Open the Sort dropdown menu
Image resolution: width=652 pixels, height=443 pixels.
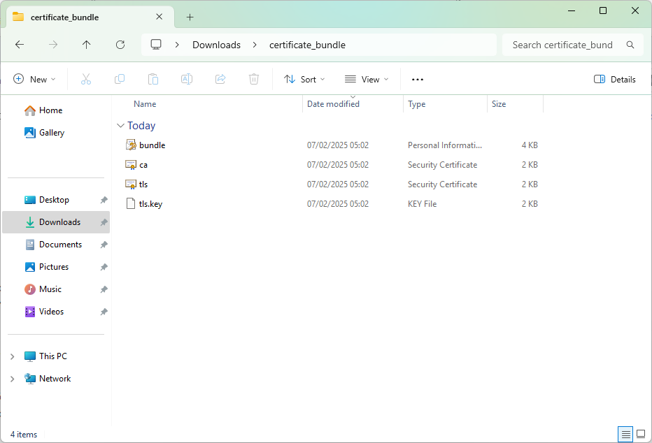[x=304, y=80]
